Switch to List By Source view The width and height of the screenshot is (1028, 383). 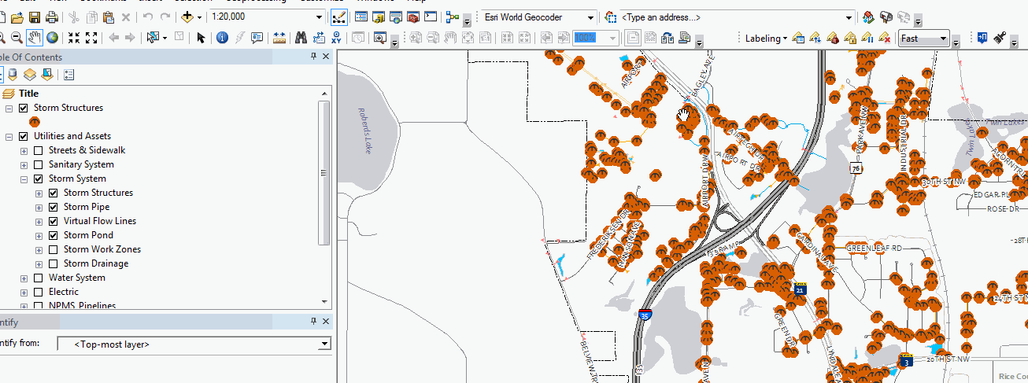tap(13, 75)
